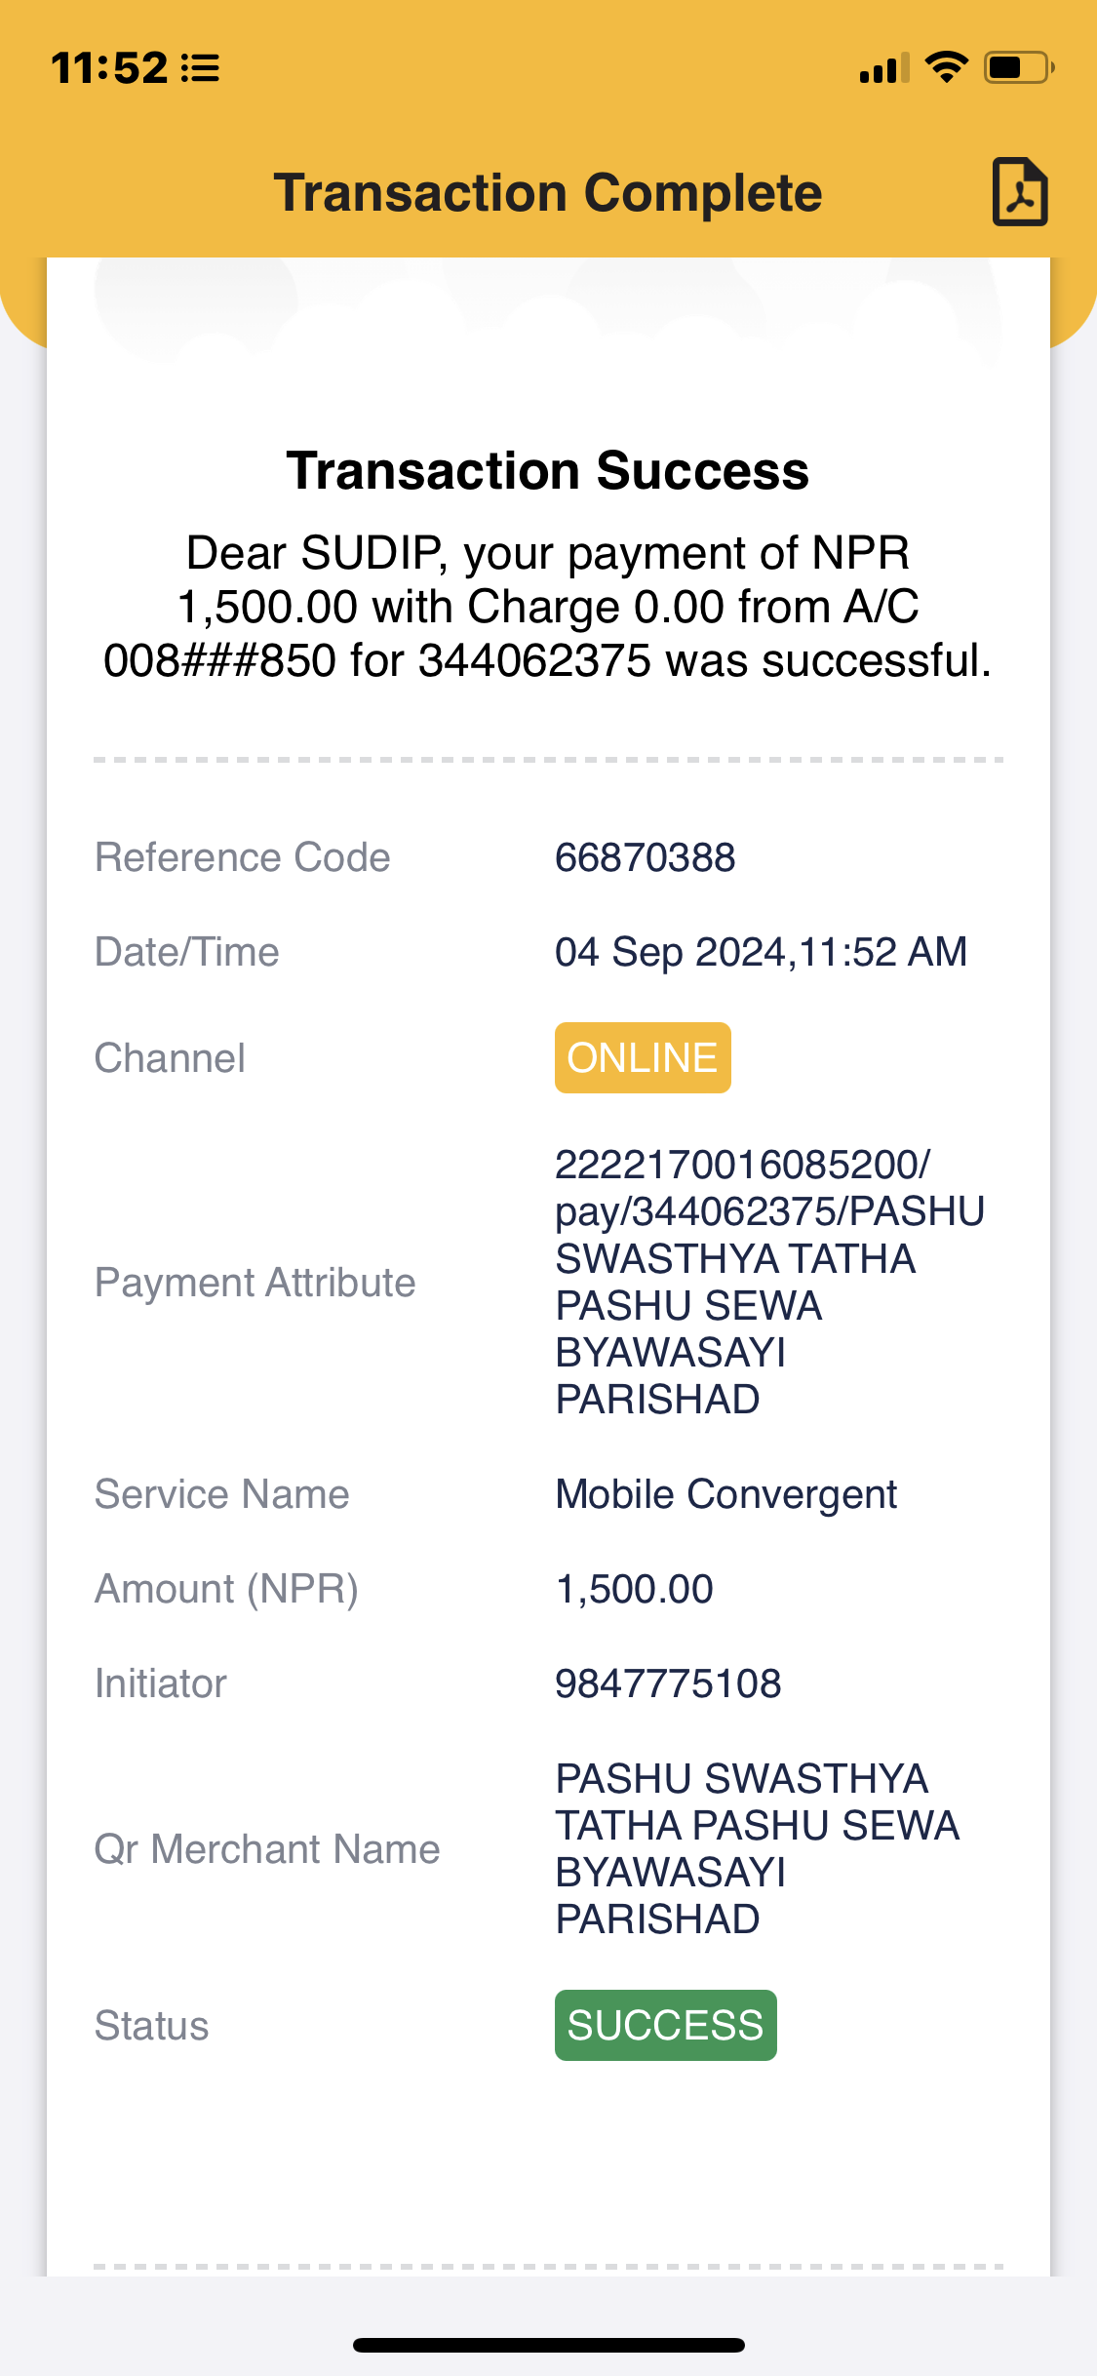Tap the home indicator bar
The height and width of the screenshot is (2376, 1097).
pyautogui.click(x=549, y=2345)
